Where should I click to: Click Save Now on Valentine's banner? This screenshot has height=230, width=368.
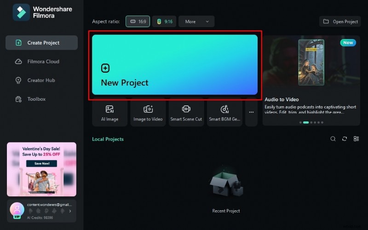(41, 163)
